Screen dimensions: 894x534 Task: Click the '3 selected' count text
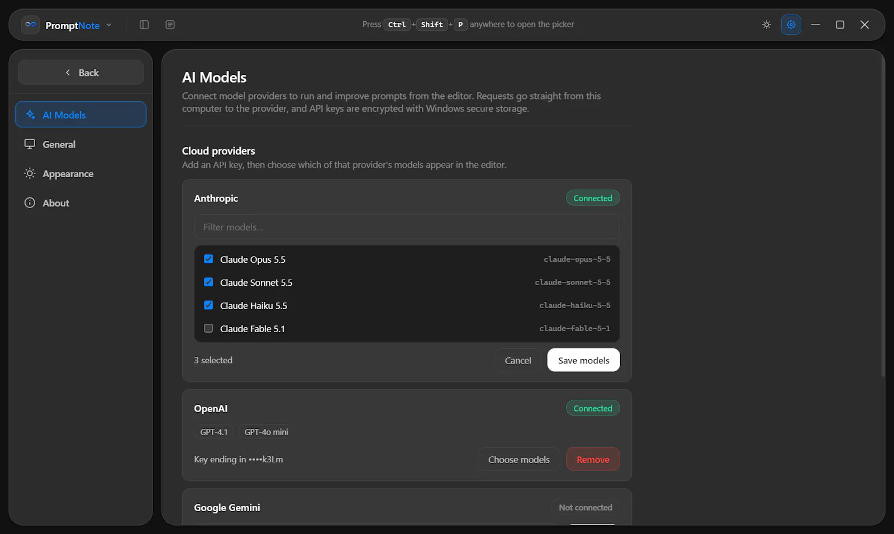pos(213,360)
